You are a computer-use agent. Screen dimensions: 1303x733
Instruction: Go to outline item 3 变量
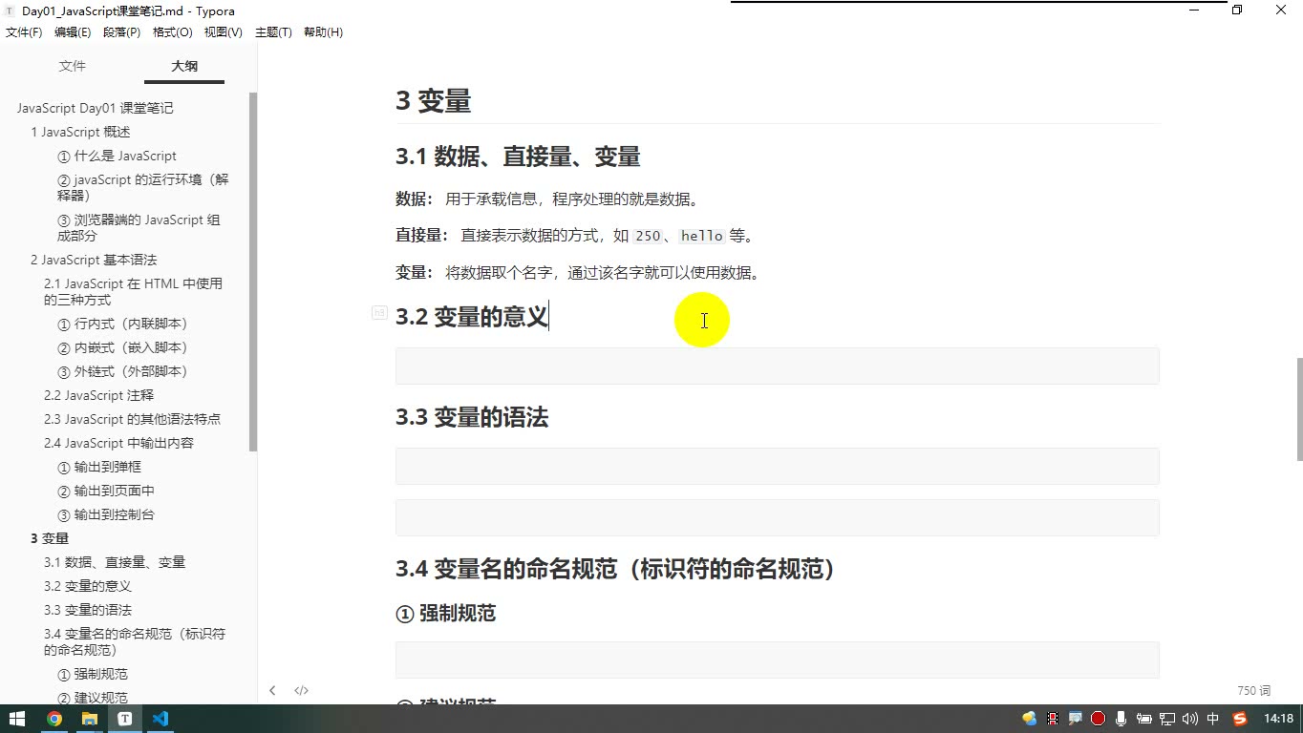(x=50, y=538)
